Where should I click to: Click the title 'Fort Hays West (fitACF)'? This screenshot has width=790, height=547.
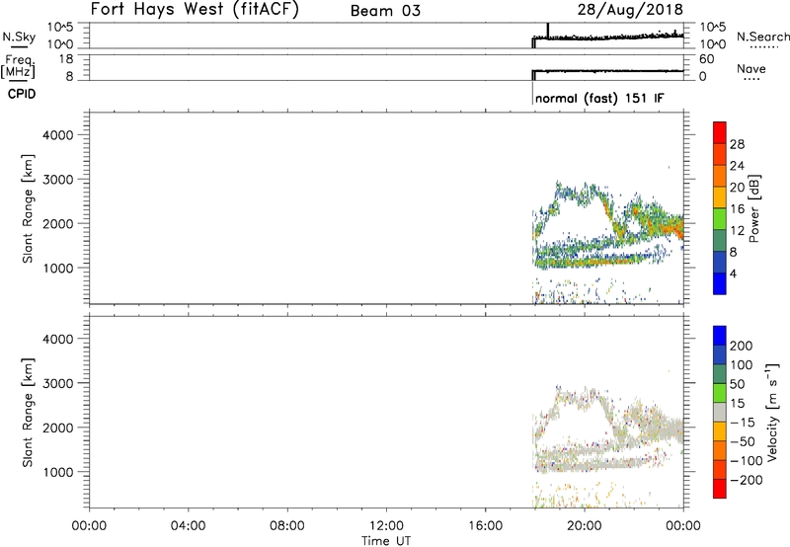[x=195, y=10]
